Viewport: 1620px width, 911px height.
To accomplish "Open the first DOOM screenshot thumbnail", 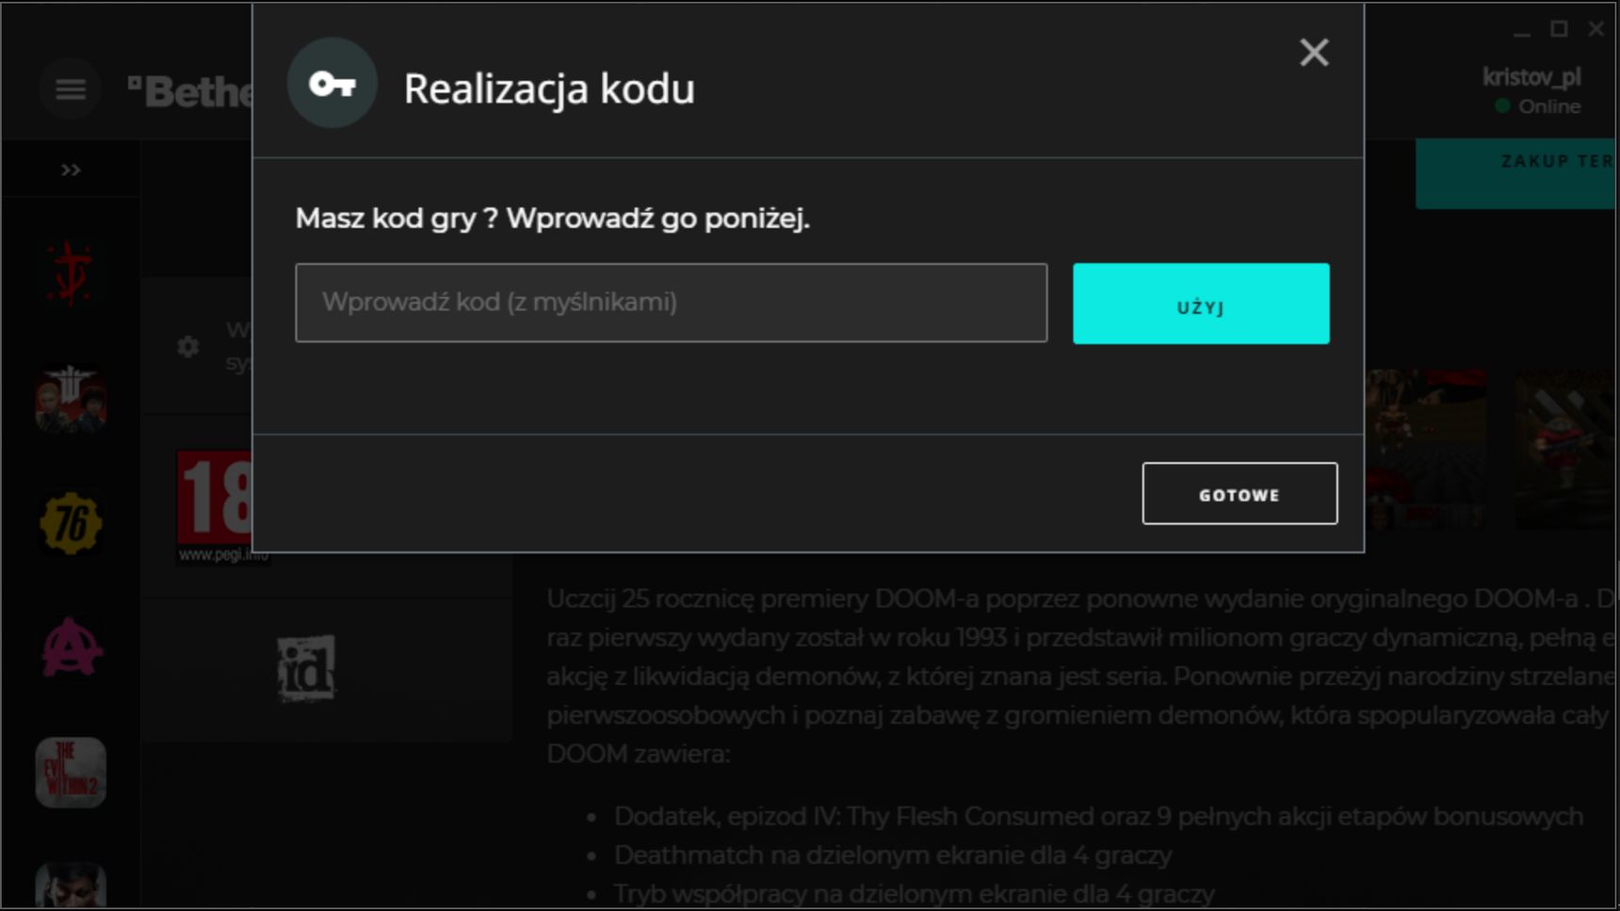I will tap(1426, 449).
